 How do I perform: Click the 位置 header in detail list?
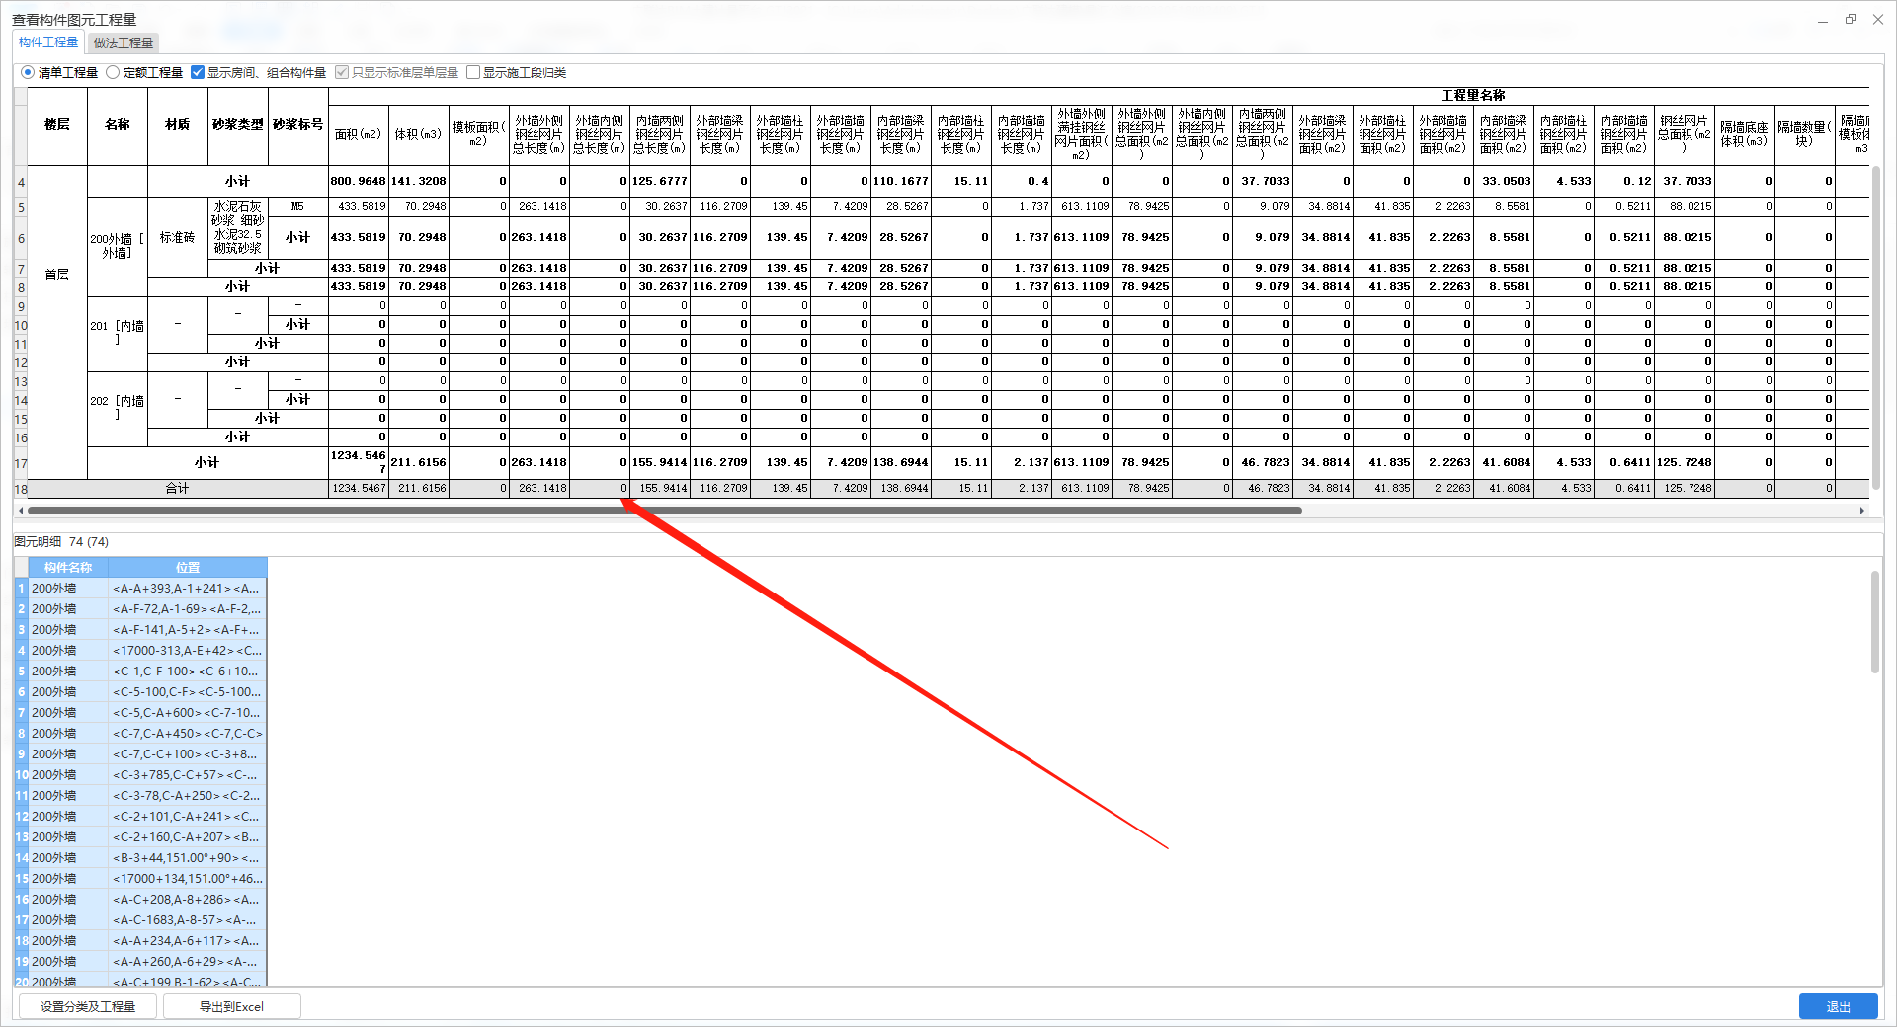point(187,568)
